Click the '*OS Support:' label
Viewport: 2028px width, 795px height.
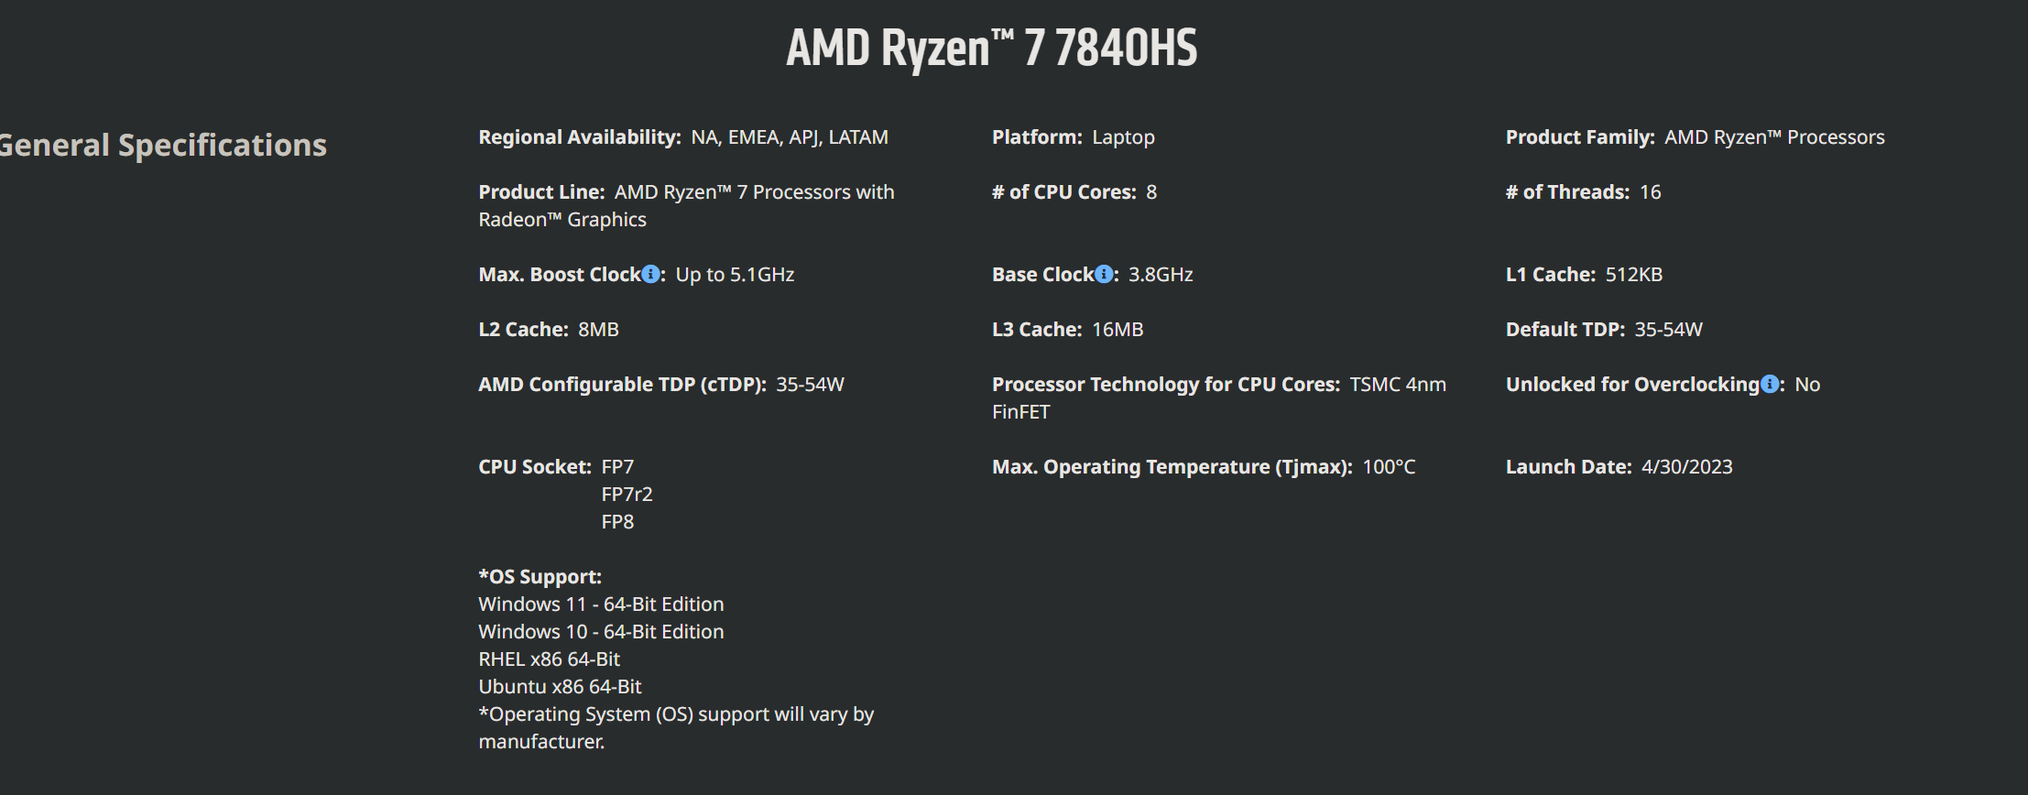click(540, 577)
